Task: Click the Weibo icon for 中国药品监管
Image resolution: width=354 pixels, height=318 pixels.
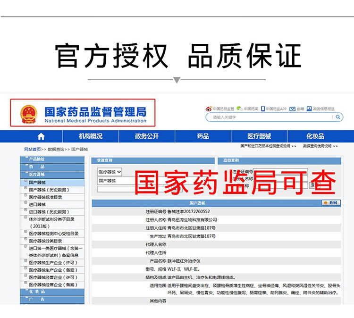Action: click(209, 109)
